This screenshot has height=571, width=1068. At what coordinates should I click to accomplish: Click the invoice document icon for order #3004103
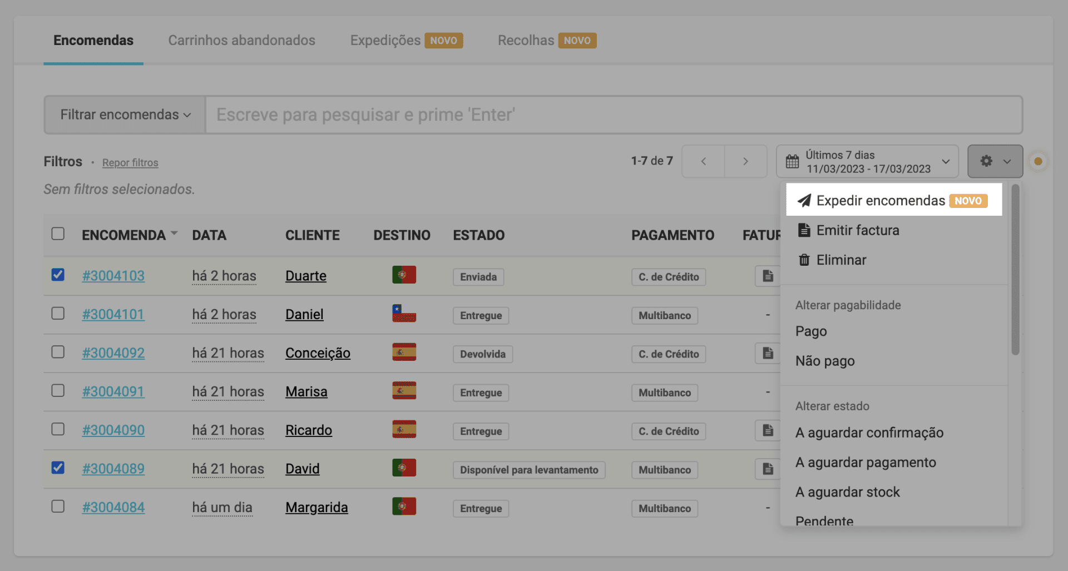pyautogui.click(x=768, y=276)
